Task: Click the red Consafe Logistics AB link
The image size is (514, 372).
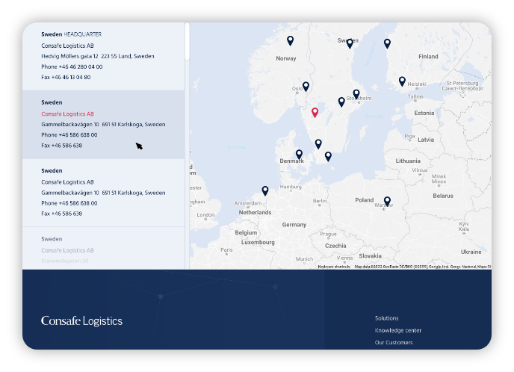Action: [x=67, y=114]
